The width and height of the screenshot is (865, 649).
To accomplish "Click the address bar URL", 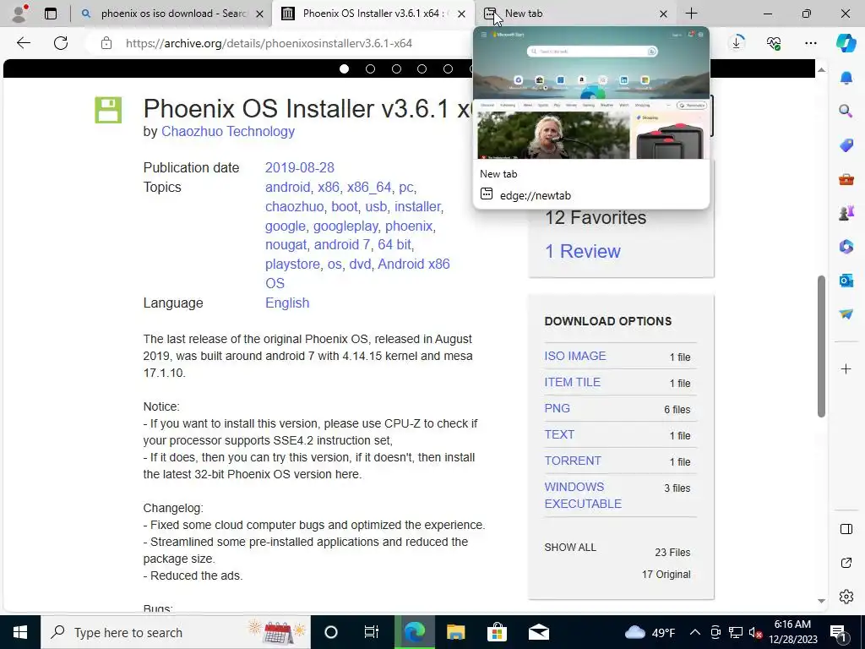I will [x=269, y=43].
